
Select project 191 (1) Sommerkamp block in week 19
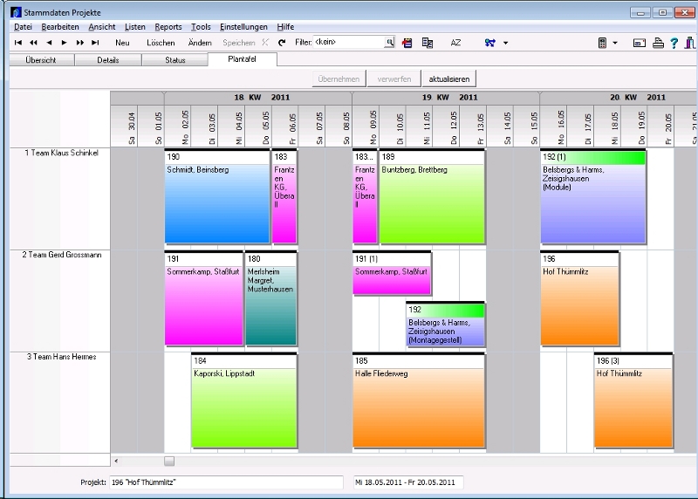point(392,273)
